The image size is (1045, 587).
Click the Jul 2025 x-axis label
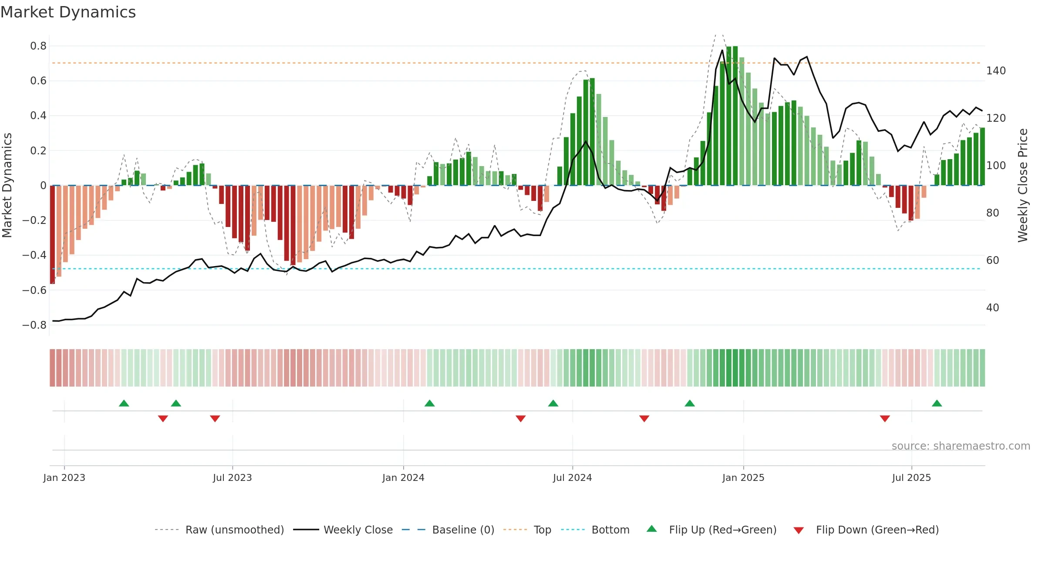912,477
